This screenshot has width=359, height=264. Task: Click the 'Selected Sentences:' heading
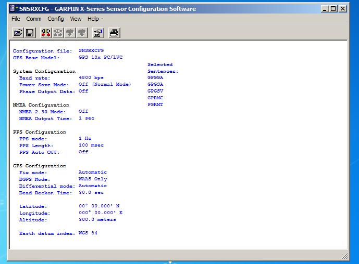163,68
